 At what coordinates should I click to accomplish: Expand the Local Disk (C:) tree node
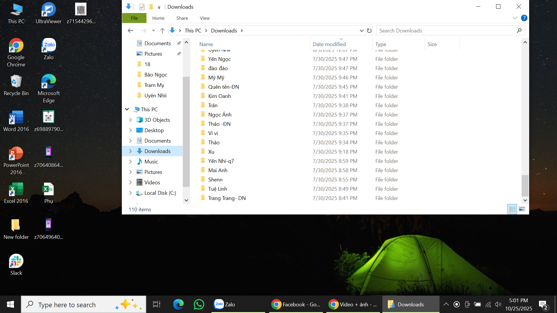pos(130,193)
